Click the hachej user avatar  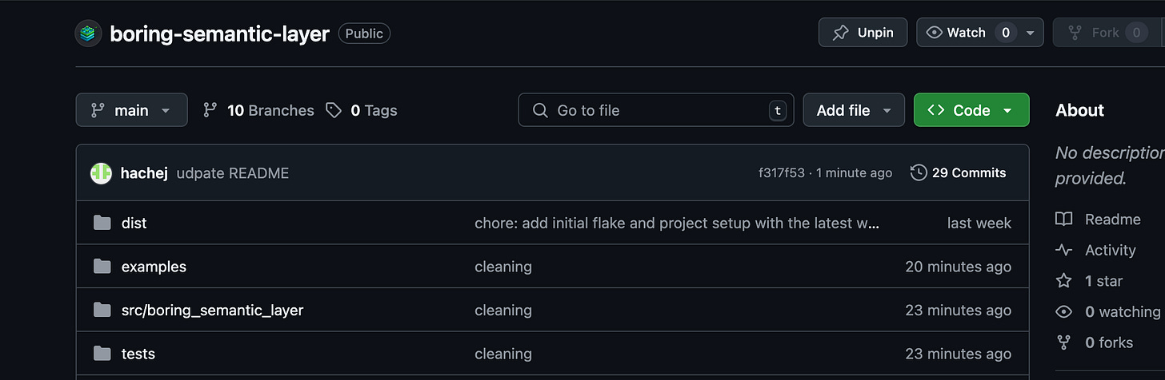101,173
